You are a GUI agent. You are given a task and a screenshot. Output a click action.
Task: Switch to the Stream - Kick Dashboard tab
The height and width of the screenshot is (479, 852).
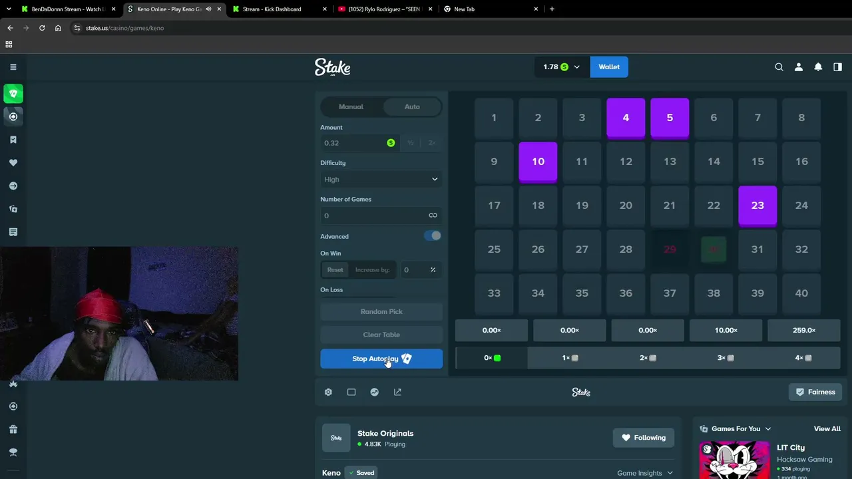(278, 9)
